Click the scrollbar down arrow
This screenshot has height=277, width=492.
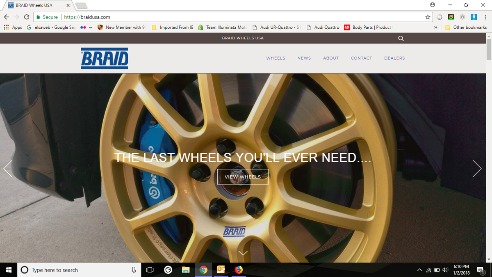click(x=489, y=259)
